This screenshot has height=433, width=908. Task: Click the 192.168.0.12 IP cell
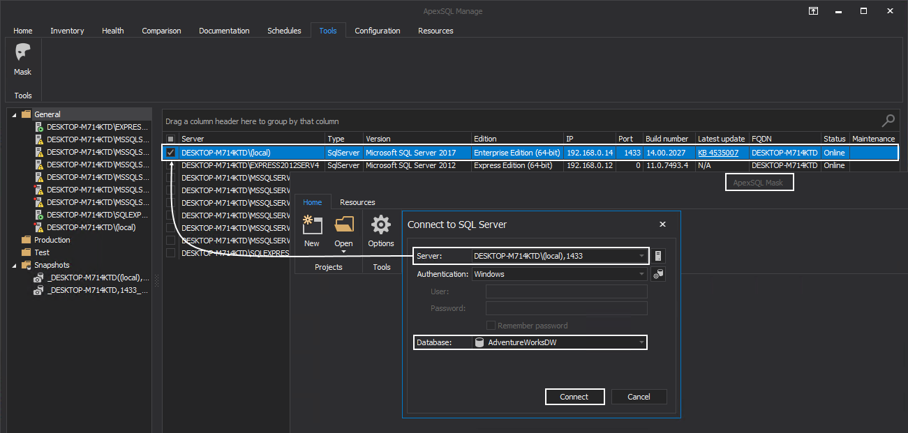(x=590, y=165)
